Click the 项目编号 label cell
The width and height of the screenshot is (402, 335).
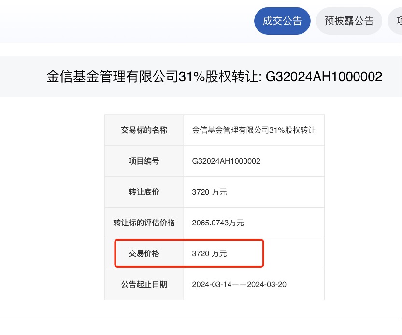click(x=144, y=161)
